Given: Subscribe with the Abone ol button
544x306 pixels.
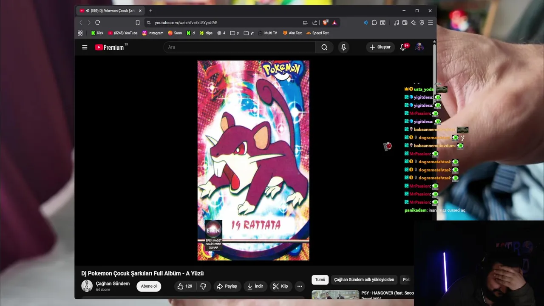Looking at the screenshot, I should [149, 286].
